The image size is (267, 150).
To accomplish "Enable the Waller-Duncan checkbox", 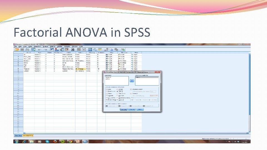I will tap(131, 89).
